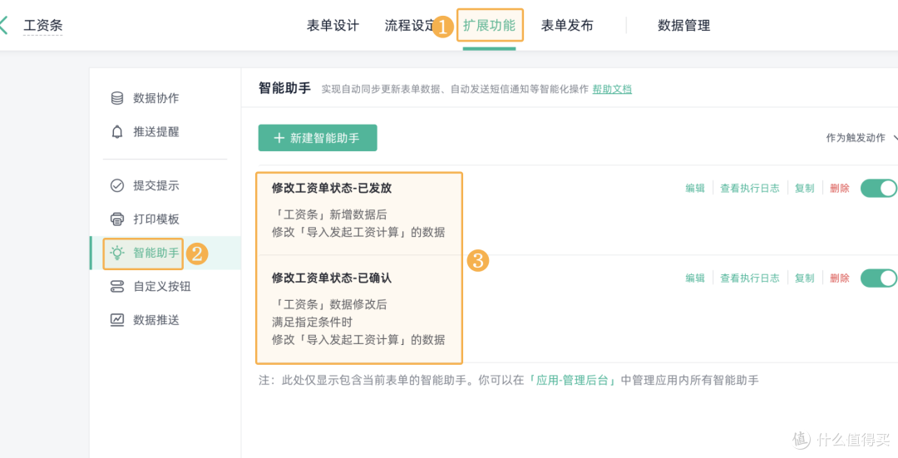Click the 数据推送 chart icon
This screenshot has width=898, height=458.
point(117,319)
